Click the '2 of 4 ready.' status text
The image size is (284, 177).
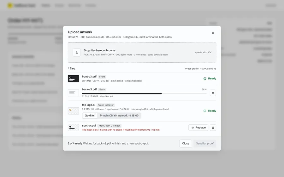pyautogui.click(x=75, y=144)
